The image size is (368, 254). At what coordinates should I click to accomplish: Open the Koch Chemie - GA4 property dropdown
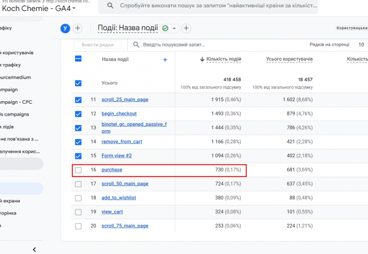[x=74, y=8]
